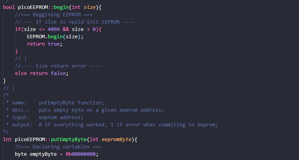Click the int size parameter text
Screen dimensions: 299x160
click(x=83, y=7)
